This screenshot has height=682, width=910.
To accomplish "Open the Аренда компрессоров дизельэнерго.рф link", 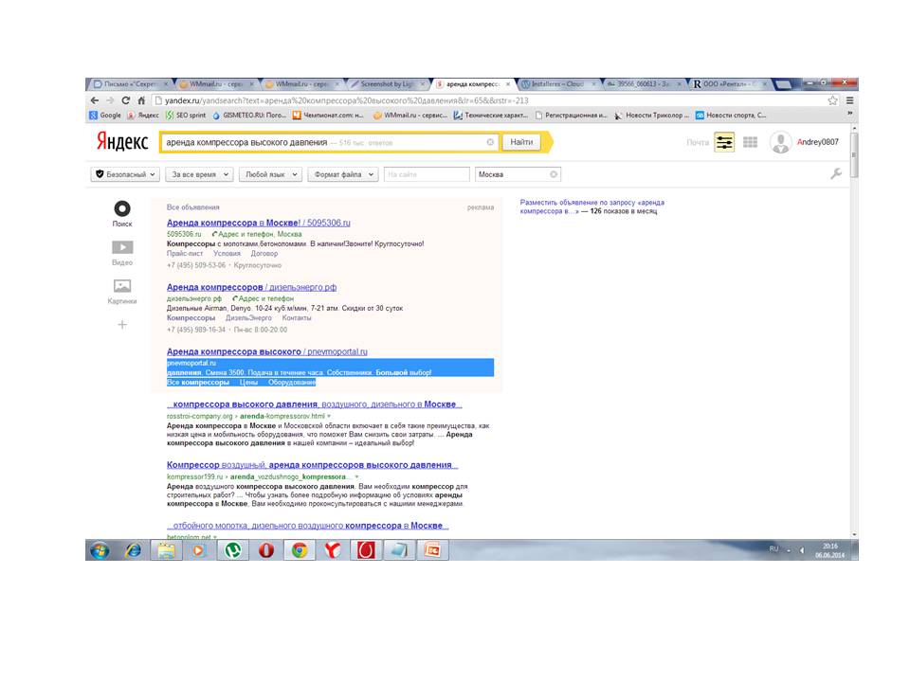I will [x=251, y=287].
